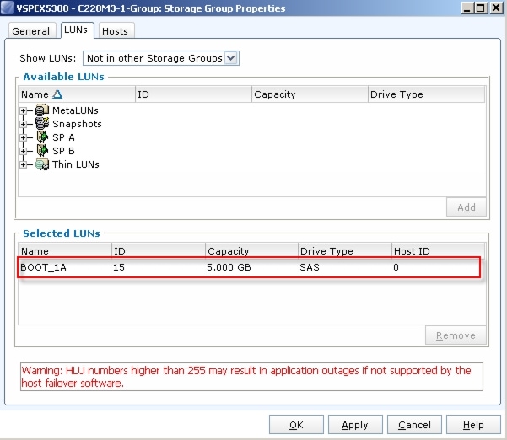
Task: Open Help for this dialog
Action: [x=473, y=425]
